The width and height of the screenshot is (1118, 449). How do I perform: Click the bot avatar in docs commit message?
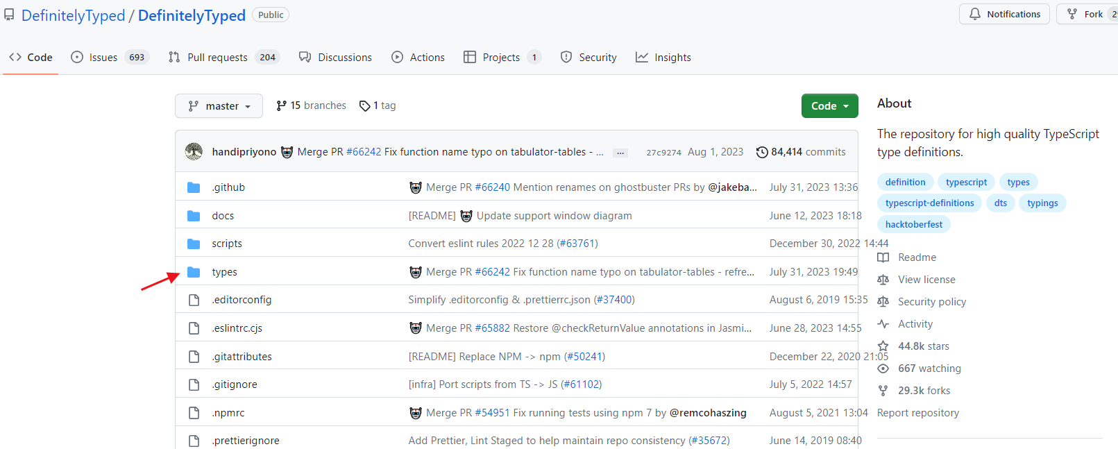(466, 216)
